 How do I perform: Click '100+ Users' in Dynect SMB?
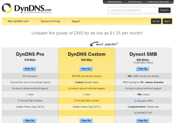[143, 94]
